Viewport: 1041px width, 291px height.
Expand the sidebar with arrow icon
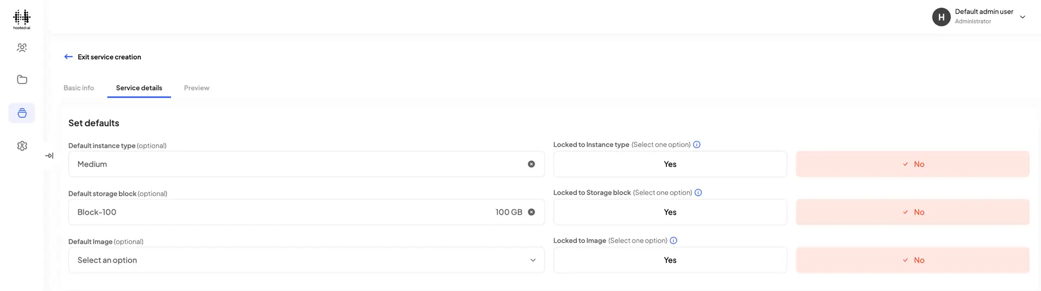[49, 156]
